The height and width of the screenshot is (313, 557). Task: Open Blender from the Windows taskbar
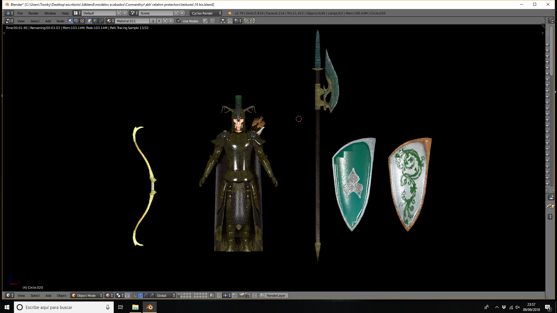coord(149,307)
